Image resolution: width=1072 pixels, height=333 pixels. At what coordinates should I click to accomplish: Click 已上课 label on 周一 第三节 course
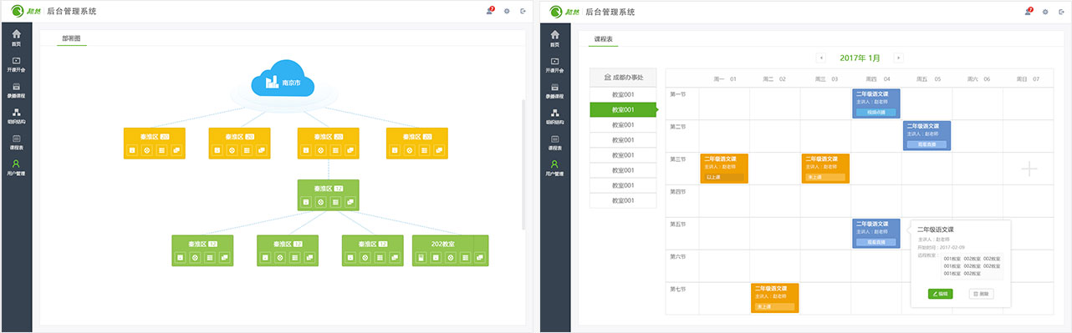[x=723, y=177]
